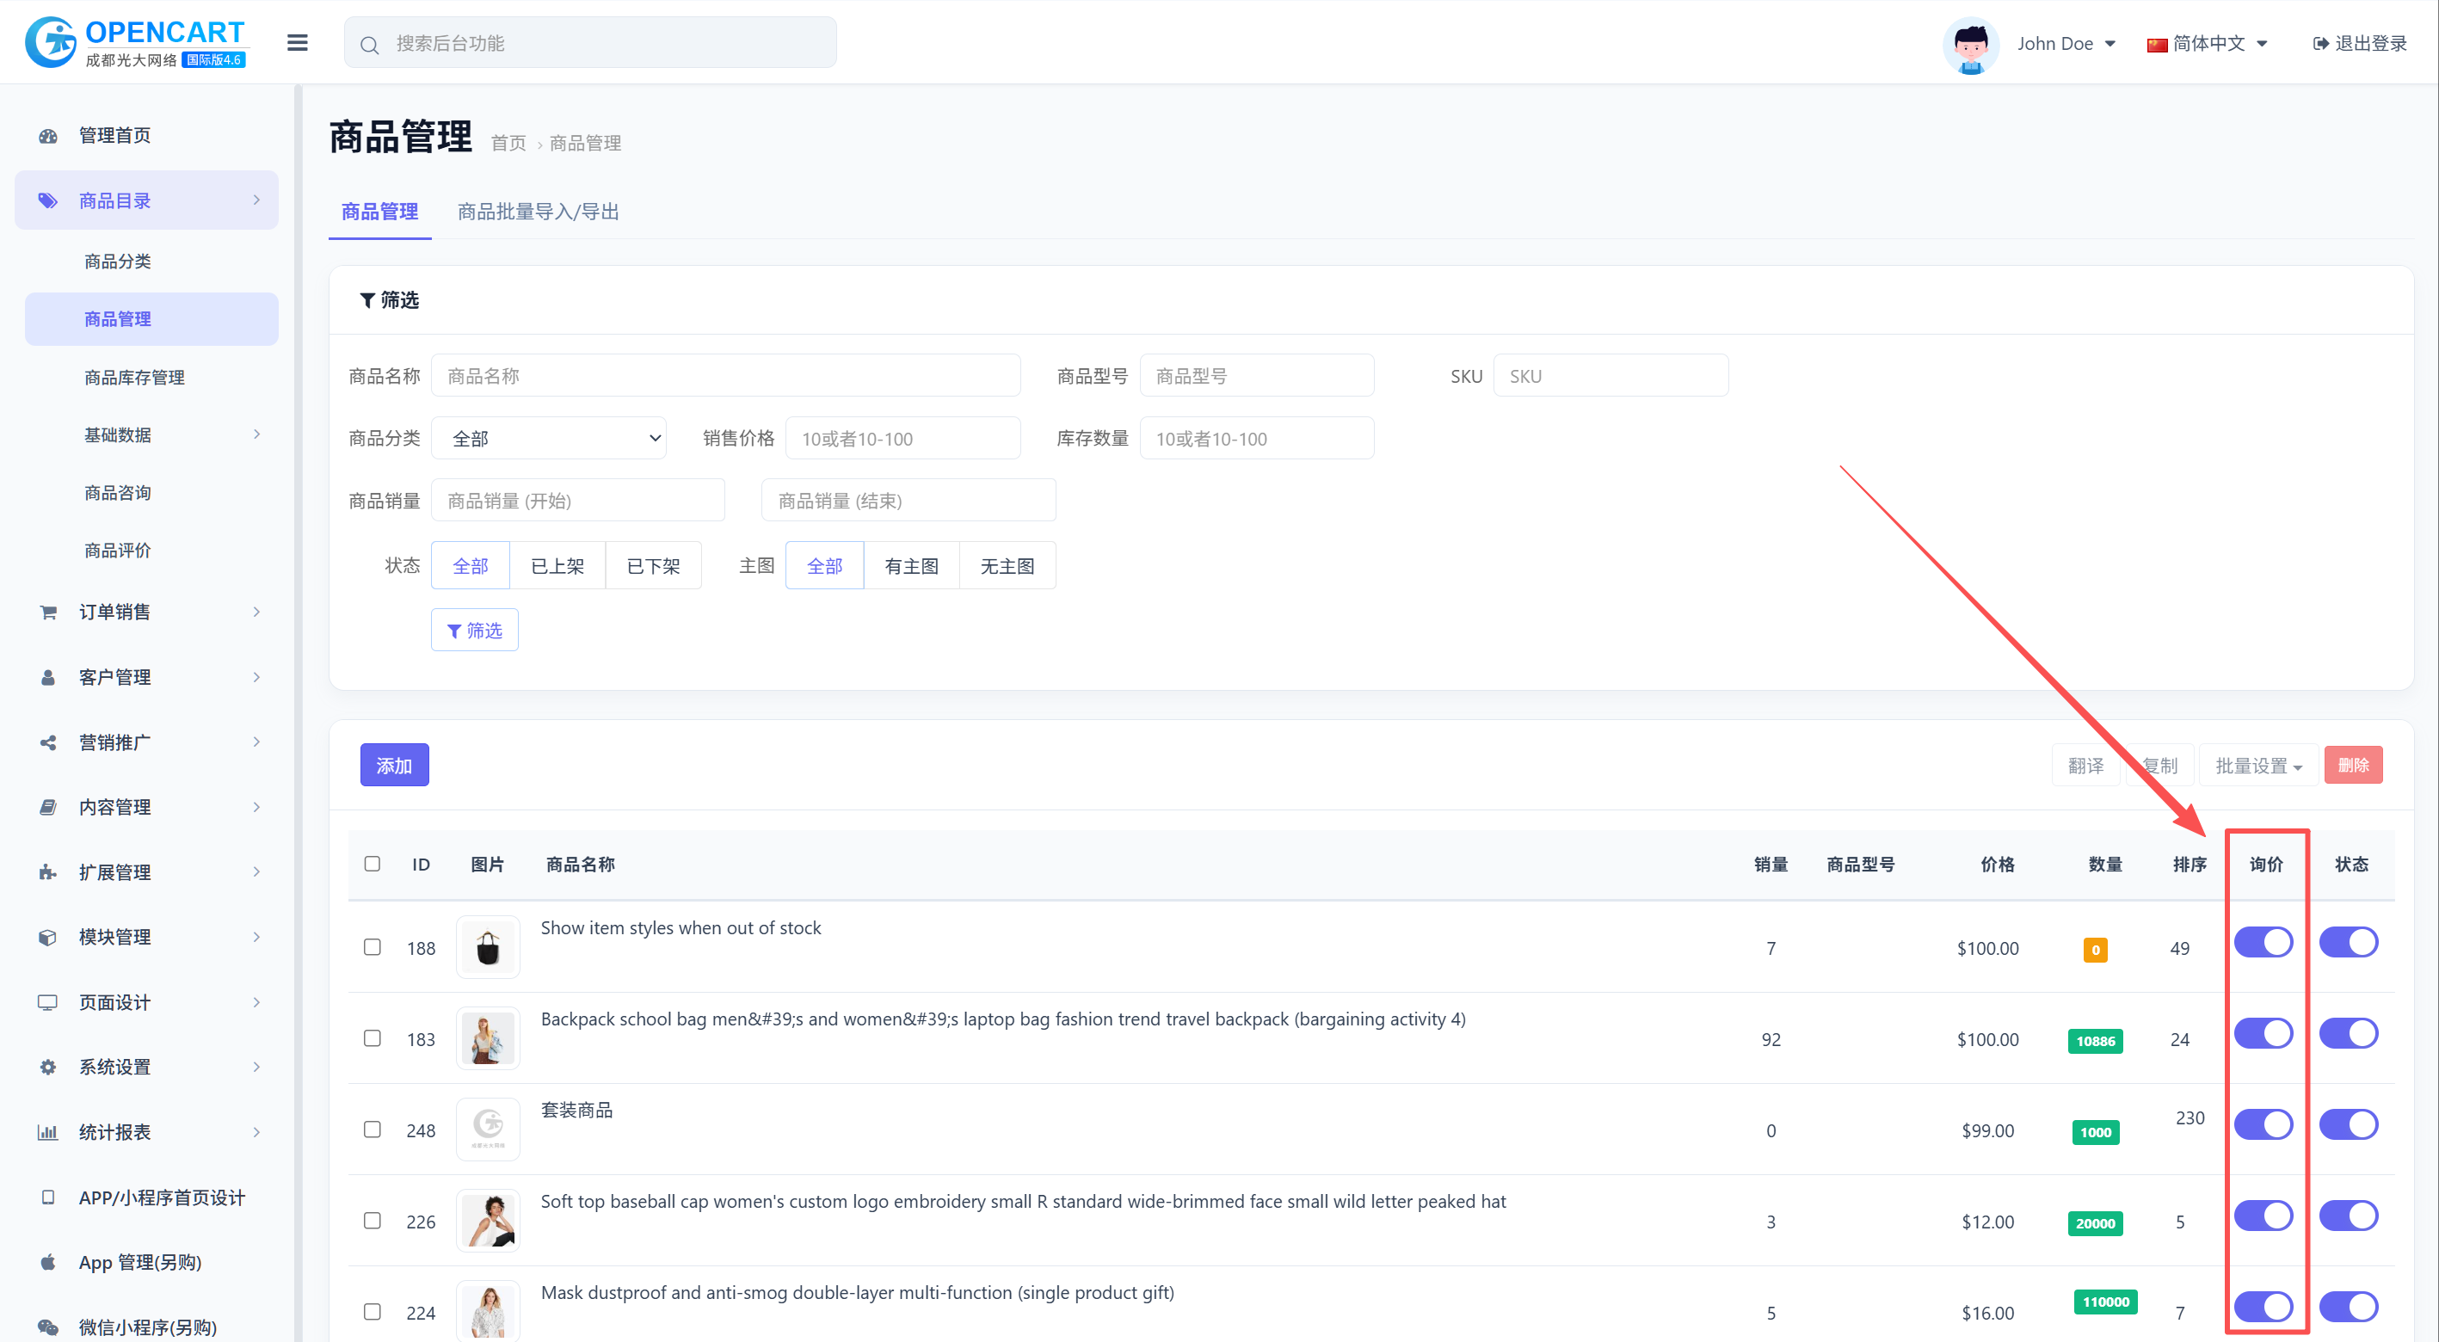Click the blue 添加 button
The image size is (2439, 1342).
click(x=394, y=766)
